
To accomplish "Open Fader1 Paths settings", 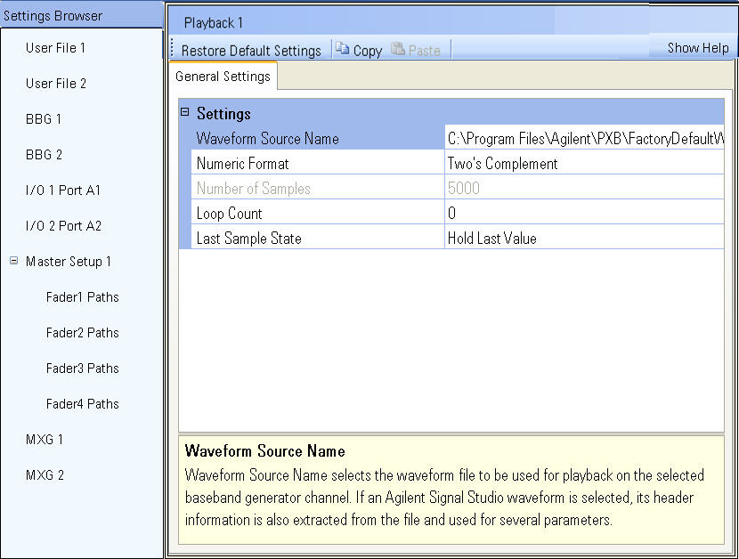I will [82, 297].
